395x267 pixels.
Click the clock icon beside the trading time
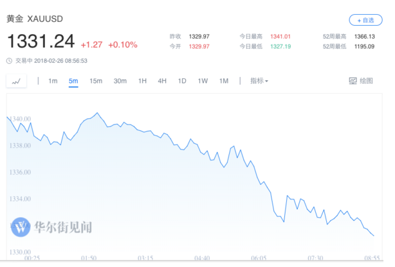[9, 61]
